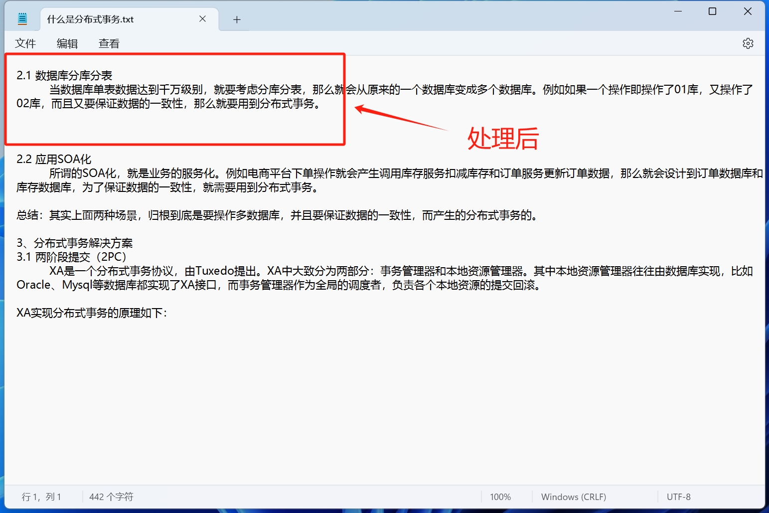The height and width of the screenshot is (513, 769).
Task: Click the heading 2.1 数据库分库分表
Action: 64,76
